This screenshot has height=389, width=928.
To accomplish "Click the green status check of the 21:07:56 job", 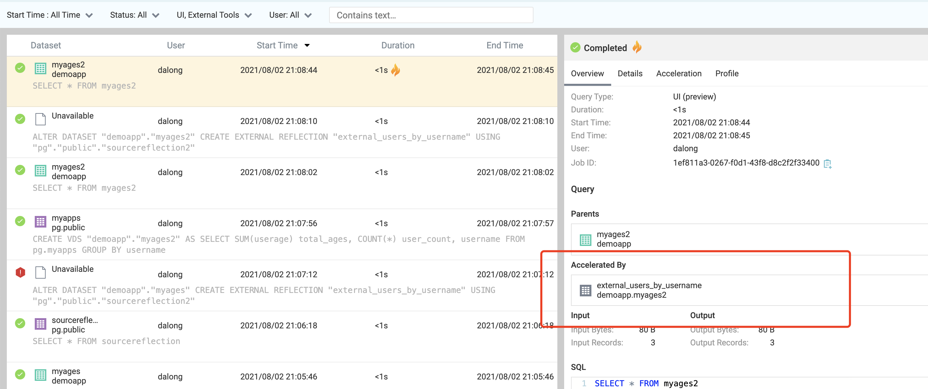I will 20,221.
